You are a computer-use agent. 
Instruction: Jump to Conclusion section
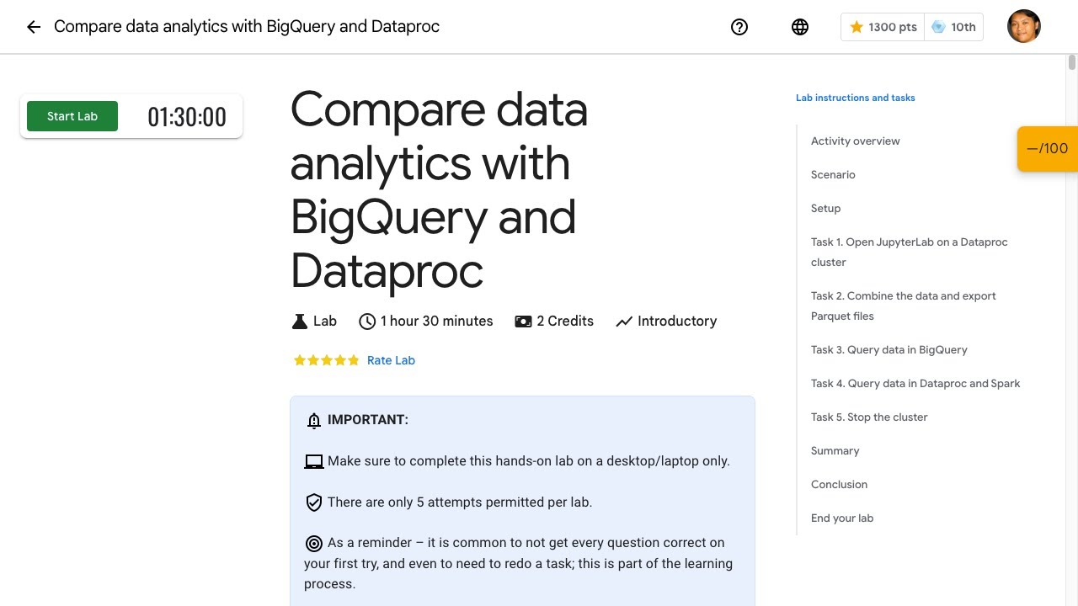[x=839, y=484]
